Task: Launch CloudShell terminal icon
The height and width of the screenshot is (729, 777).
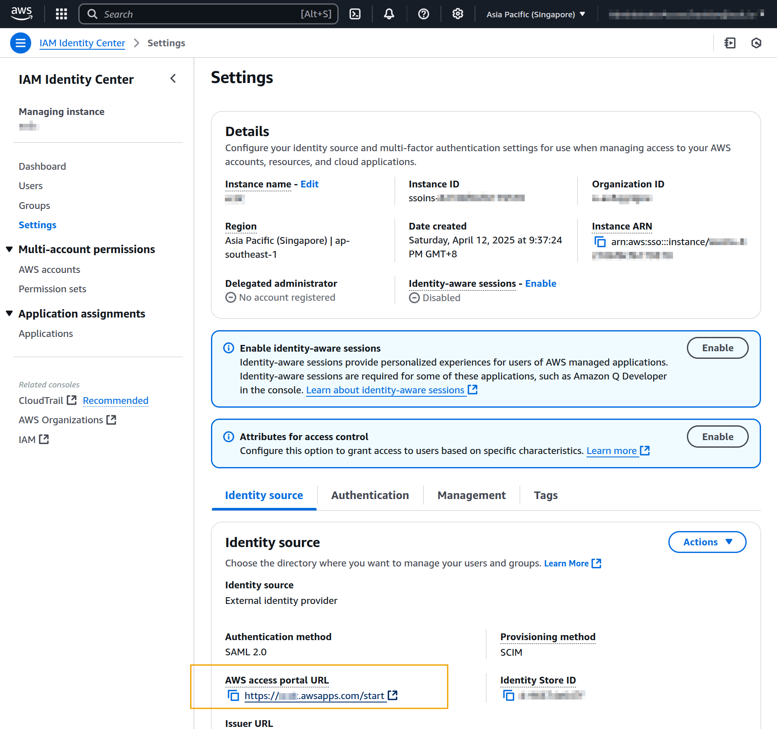Action: click(x=355, y=14)
